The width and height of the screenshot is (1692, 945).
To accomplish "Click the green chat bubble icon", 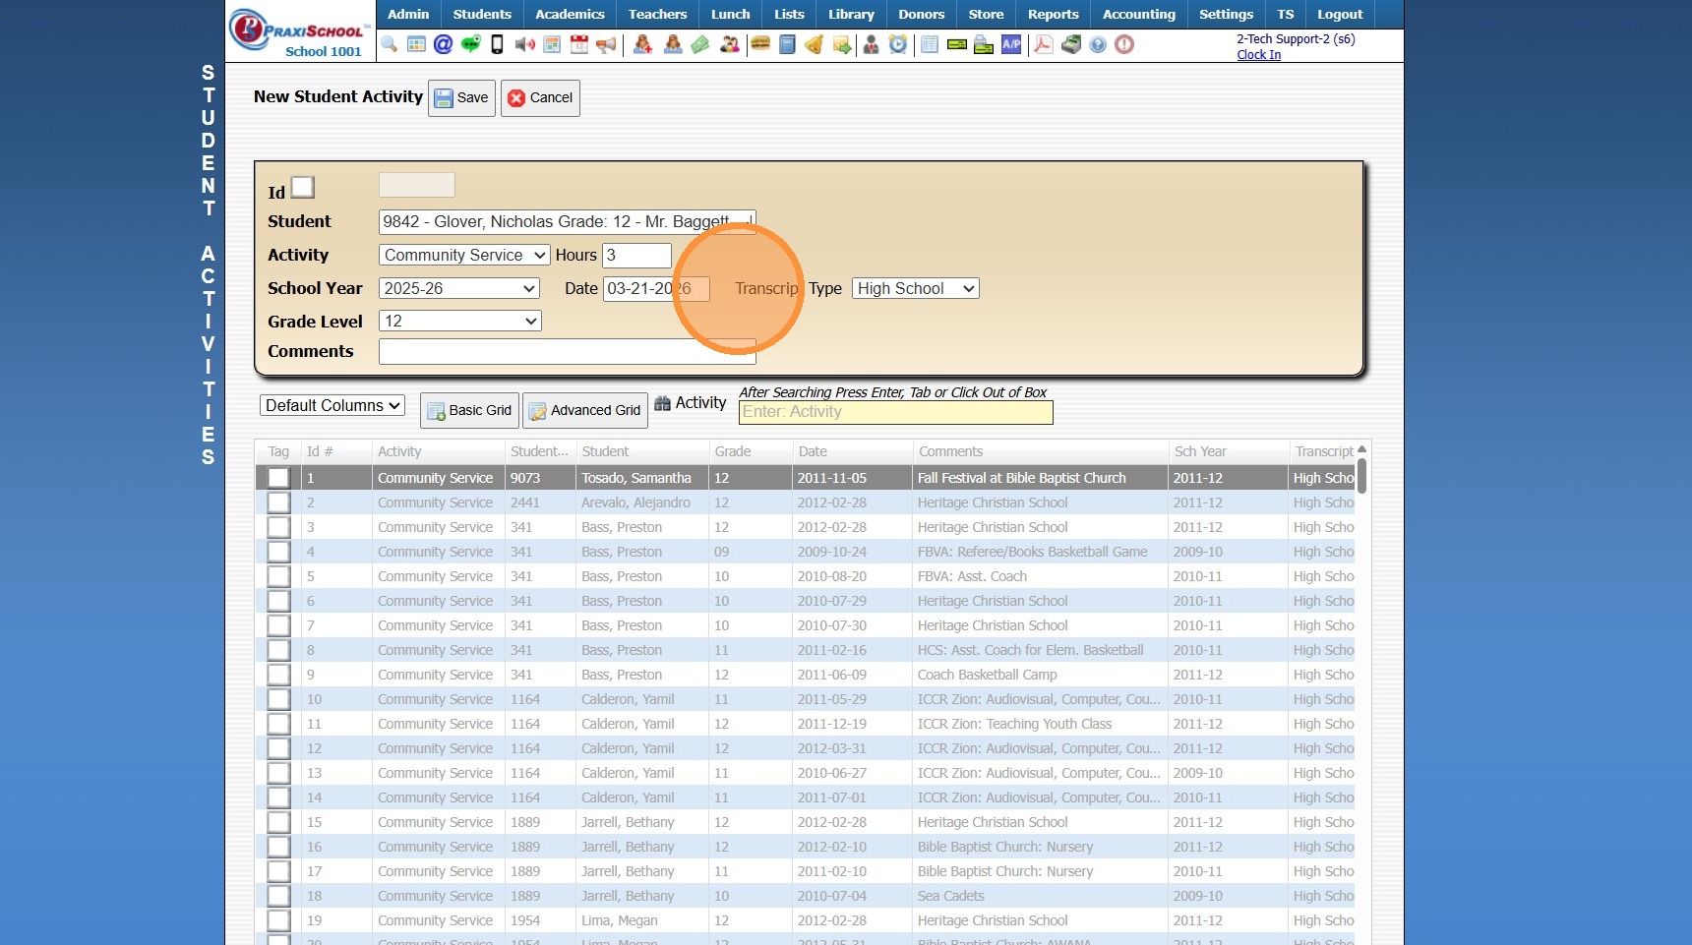I will pyautogui.click(x=470, y=44).
